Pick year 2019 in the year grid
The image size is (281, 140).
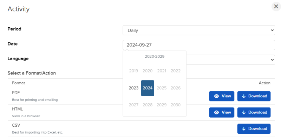pyautogui.click(x=133, y=71)
